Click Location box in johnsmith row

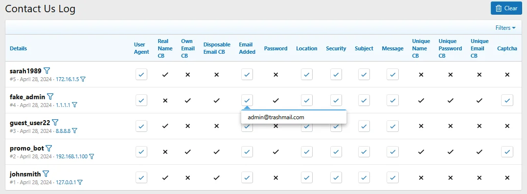[x=306, y=177]
